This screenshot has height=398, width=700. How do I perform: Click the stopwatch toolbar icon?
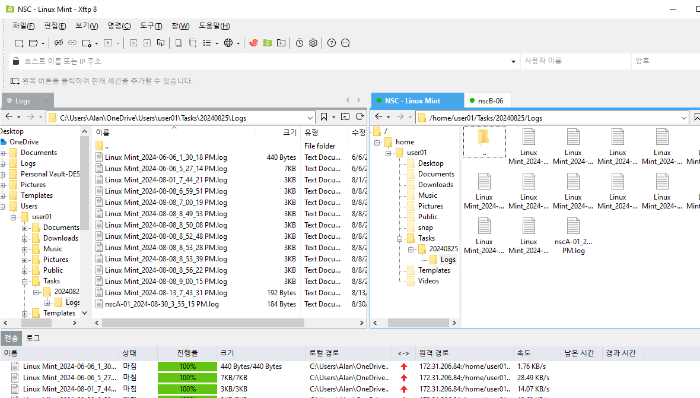(300, 43)
